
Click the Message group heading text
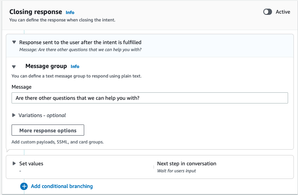[46, 66]
